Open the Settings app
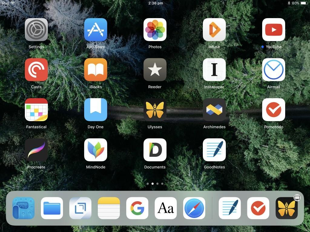310x232 pixels. [36, 30]
